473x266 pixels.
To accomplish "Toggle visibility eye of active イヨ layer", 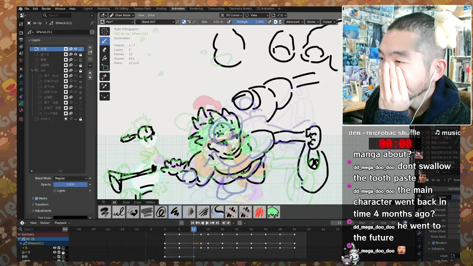I will pyautogui.click(x=76, y=49).
